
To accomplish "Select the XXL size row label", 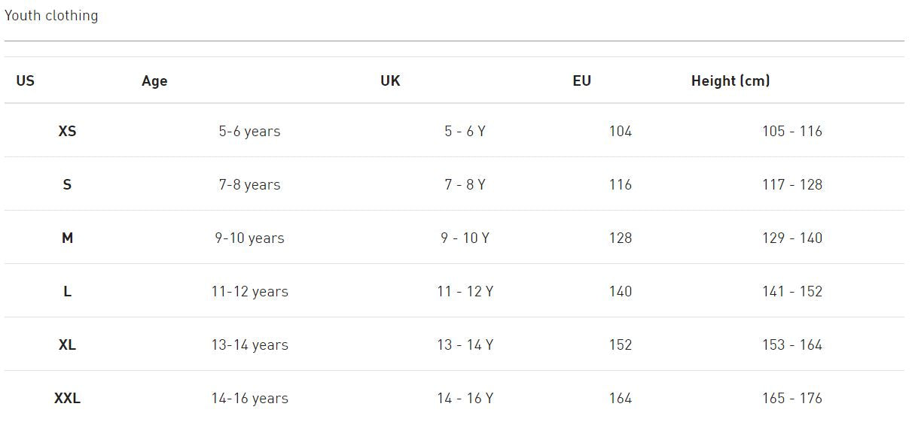I will (x=67, y=398).
